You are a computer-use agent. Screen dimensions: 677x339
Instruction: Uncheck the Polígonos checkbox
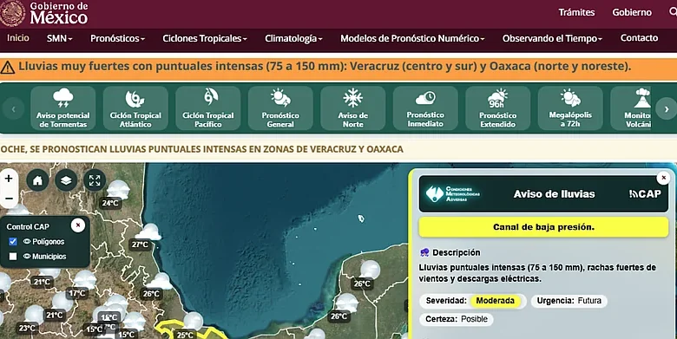pos(13,242)
